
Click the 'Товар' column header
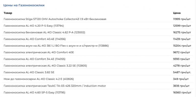(x=8, y=13)
